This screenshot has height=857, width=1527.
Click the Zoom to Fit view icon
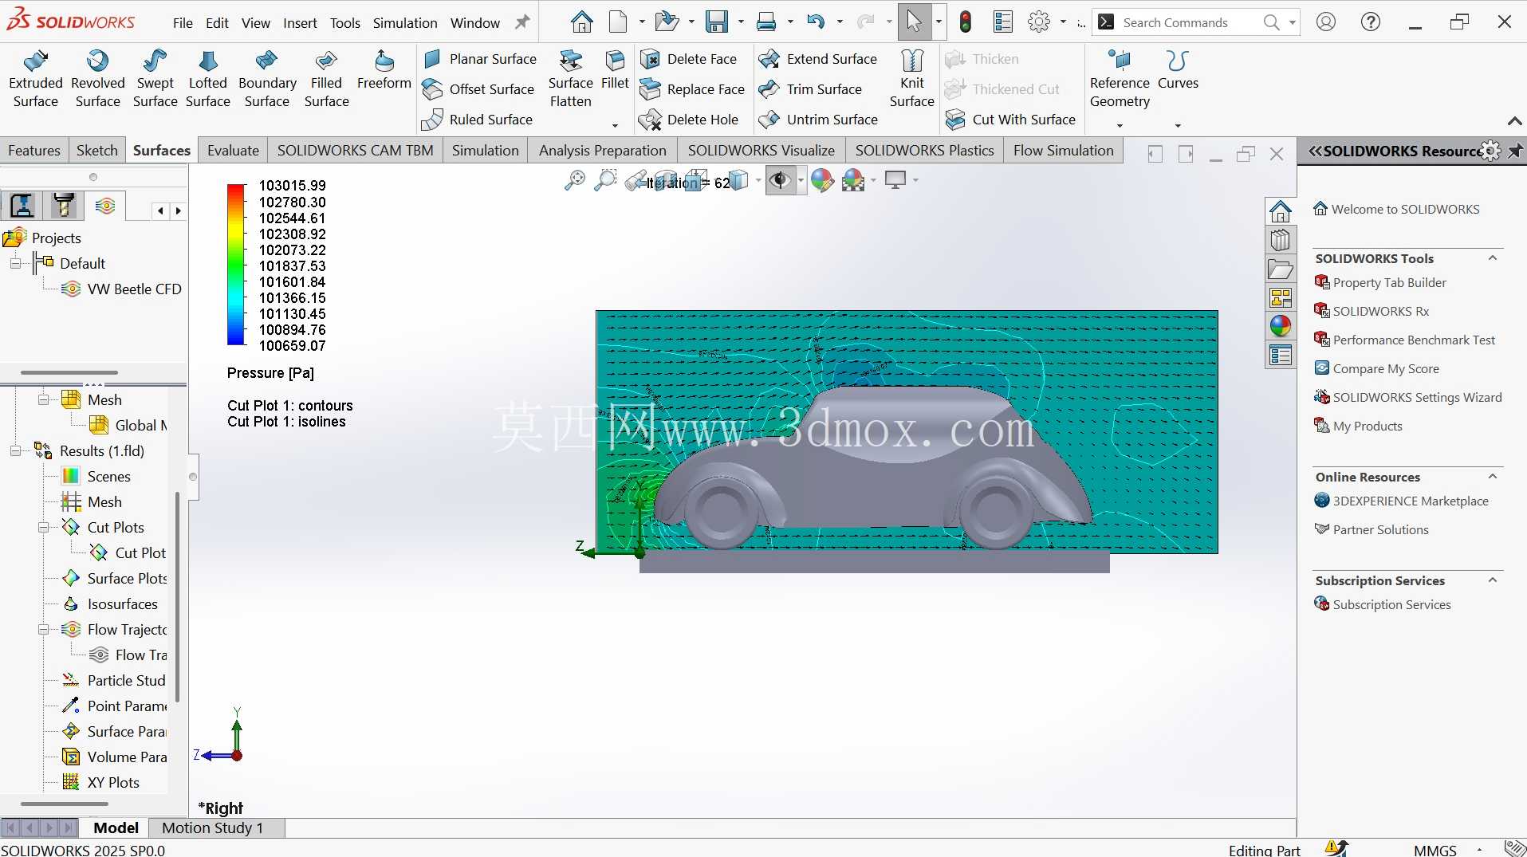click(x=574, y=180)
